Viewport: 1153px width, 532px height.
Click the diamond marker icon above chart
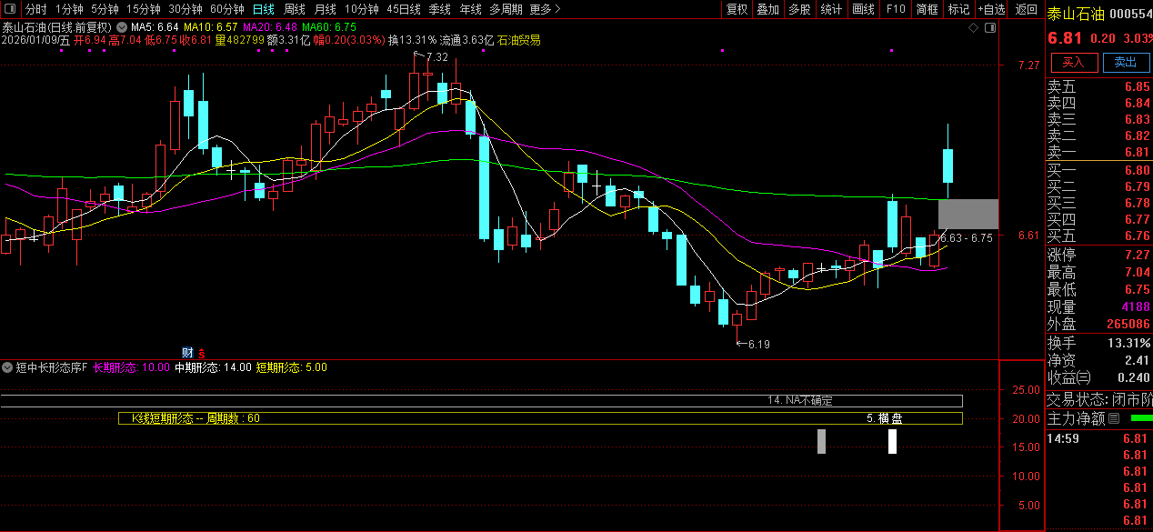pyautogui.click(x=974, y=27)
